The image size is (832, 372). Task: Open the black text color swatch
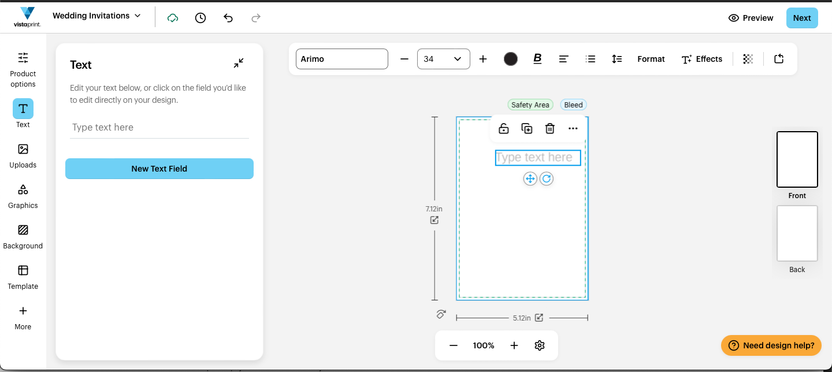point(511,59)
